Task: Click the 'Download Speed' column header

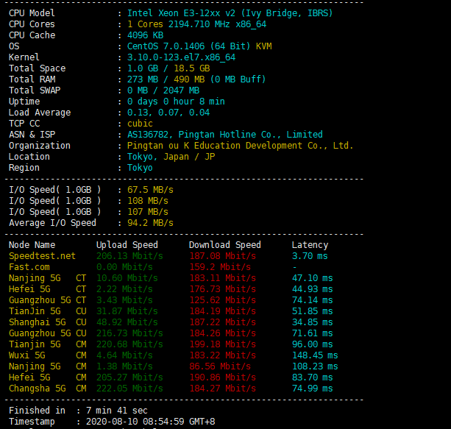Action: [x=225, y=245]
